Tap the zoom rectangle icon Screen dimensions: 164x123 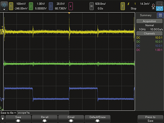160,4
